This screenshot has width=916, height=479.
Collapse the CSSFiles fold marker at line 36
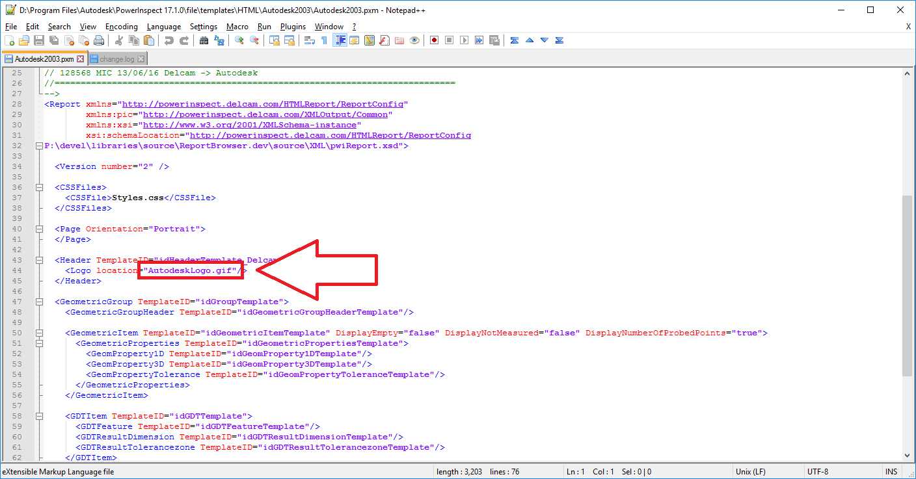pyautogui.click(x=39, y=187)
